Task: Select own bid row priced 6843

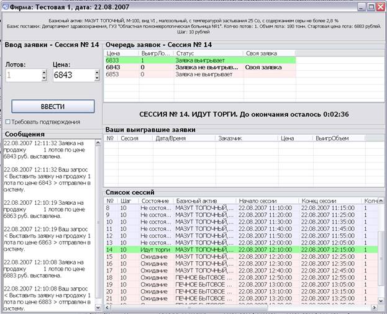Action: tap(199, 67)
